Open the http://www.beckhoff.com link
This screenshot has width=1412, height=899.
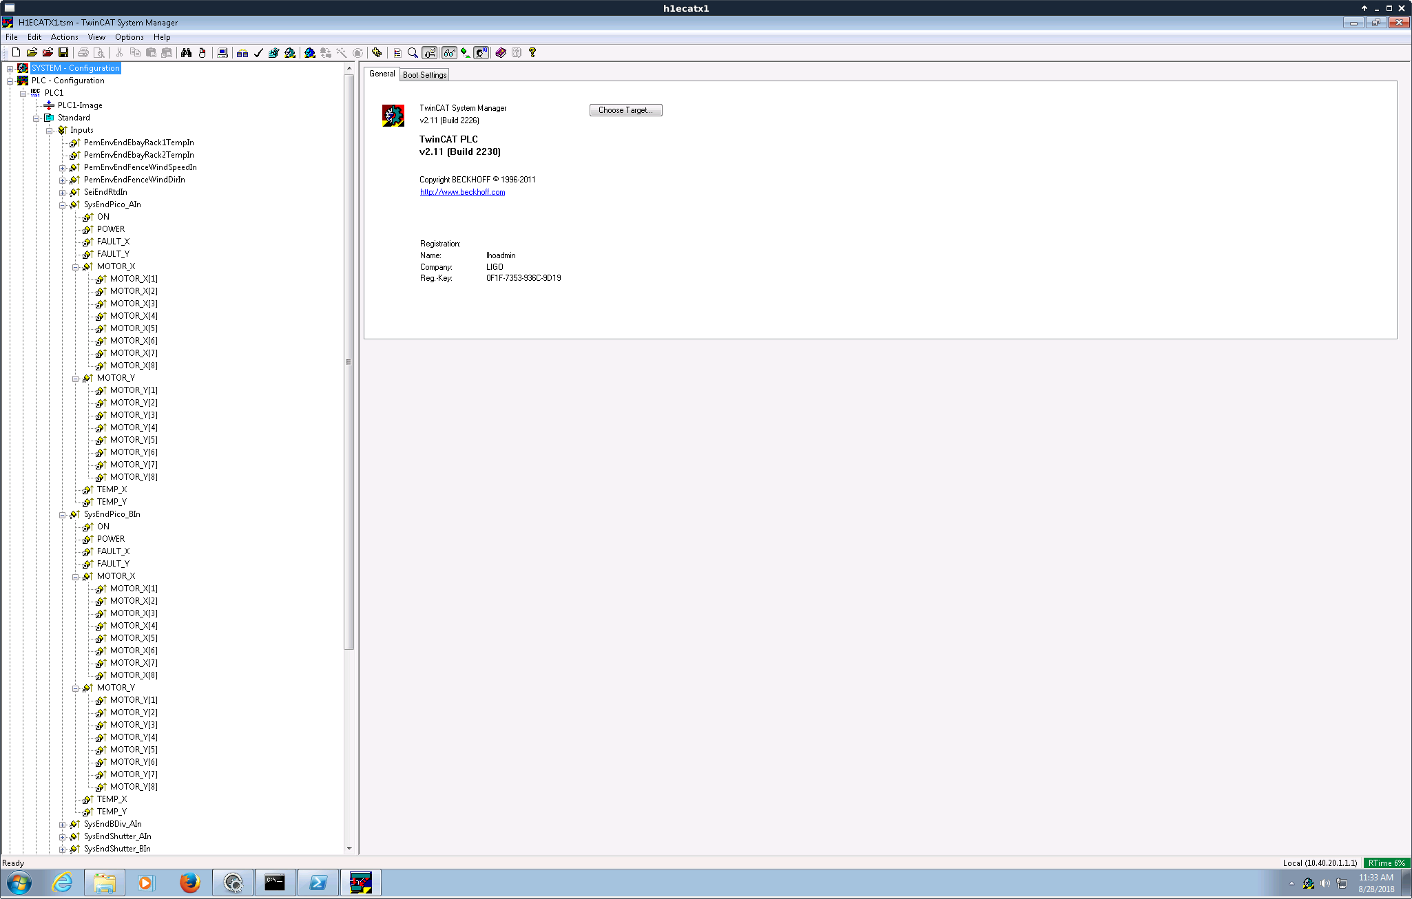coord(463,192)
